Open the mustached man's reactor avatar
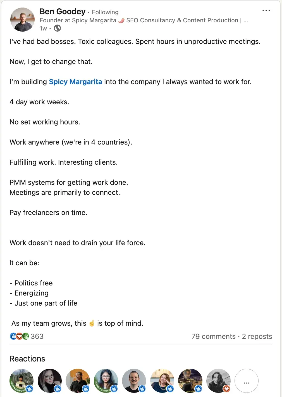 134,381
